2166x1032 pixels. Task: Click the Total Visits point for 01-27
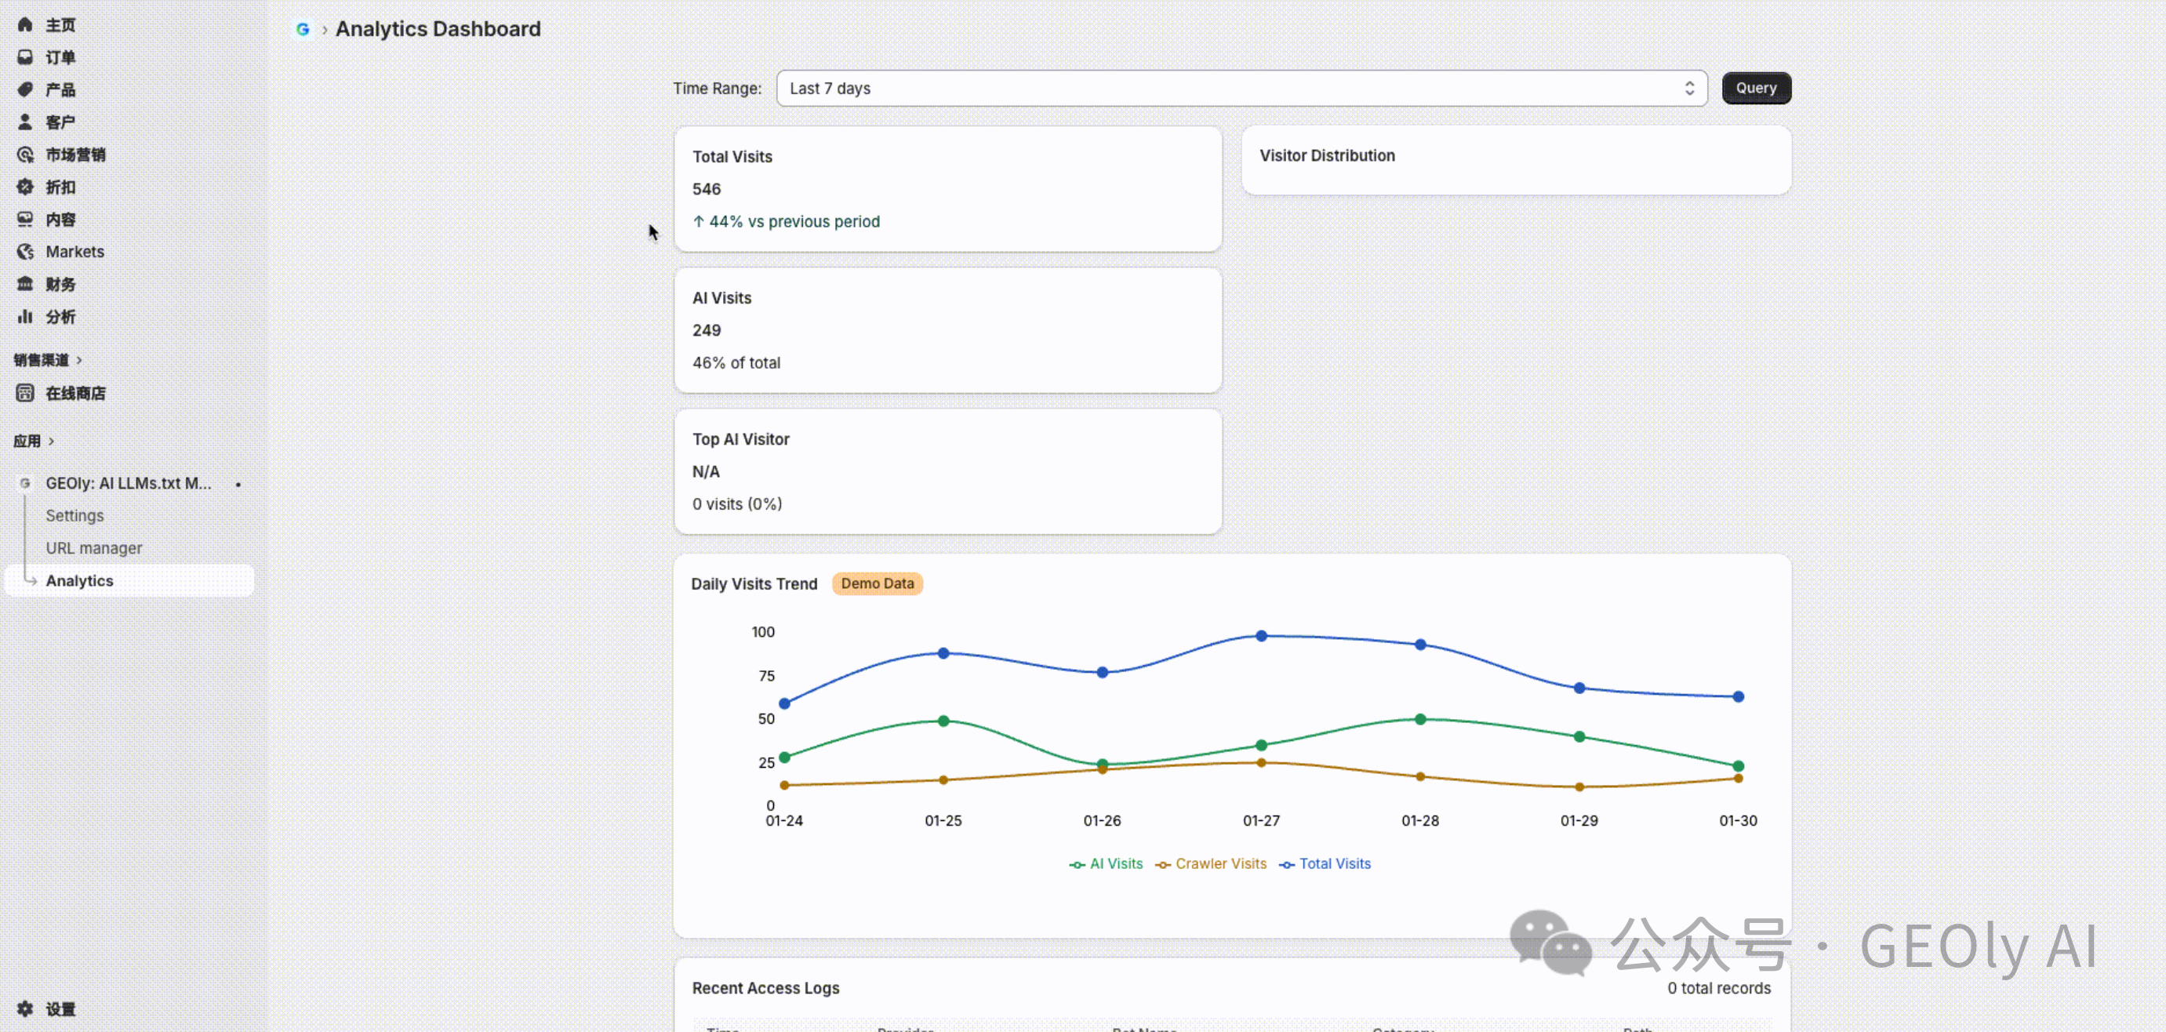(x=1261, y=636)
